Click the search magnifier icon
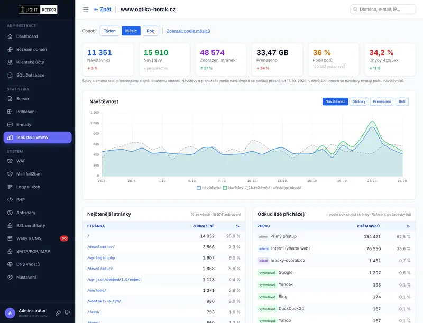 pos(355,9)
